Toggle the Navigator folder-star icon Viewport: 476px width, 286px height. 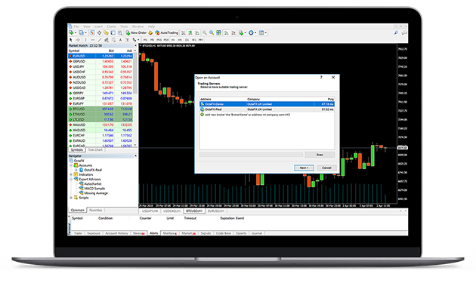click(x=106, y=32)
